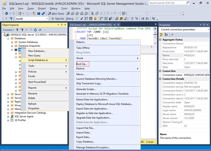The image size is (211, 151).
Task: Toggle Results to File mode button
Action: click(126, 19)
